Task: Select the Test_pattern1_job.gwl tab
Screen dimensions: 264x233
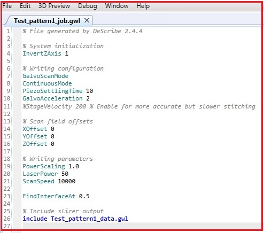Action: [x=47, y=21]
